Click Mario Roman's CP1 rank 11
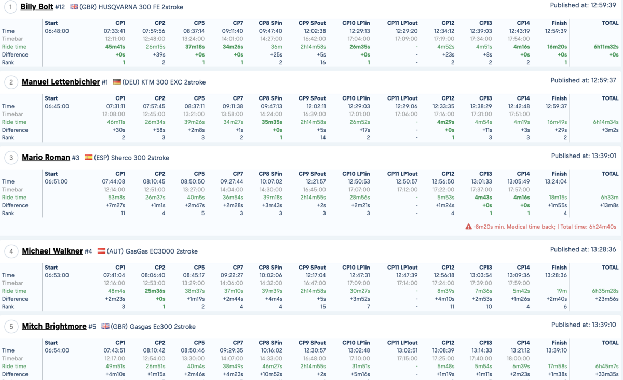This screenshot has height=380, width=623. 123,213
